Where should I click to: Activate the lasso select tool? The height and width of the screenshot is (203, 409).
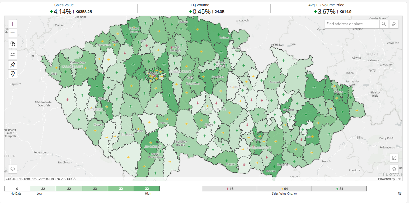tap(13, 44)
